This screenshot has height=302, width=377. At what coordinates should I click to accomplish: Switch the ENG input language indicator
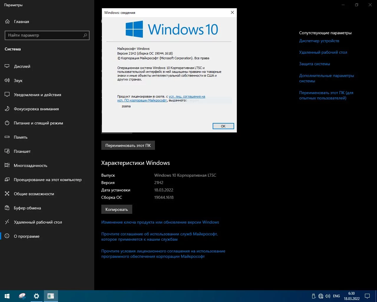point(336,296)
